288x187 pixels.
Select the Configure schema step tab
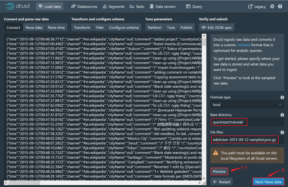[x=124, y=27]
